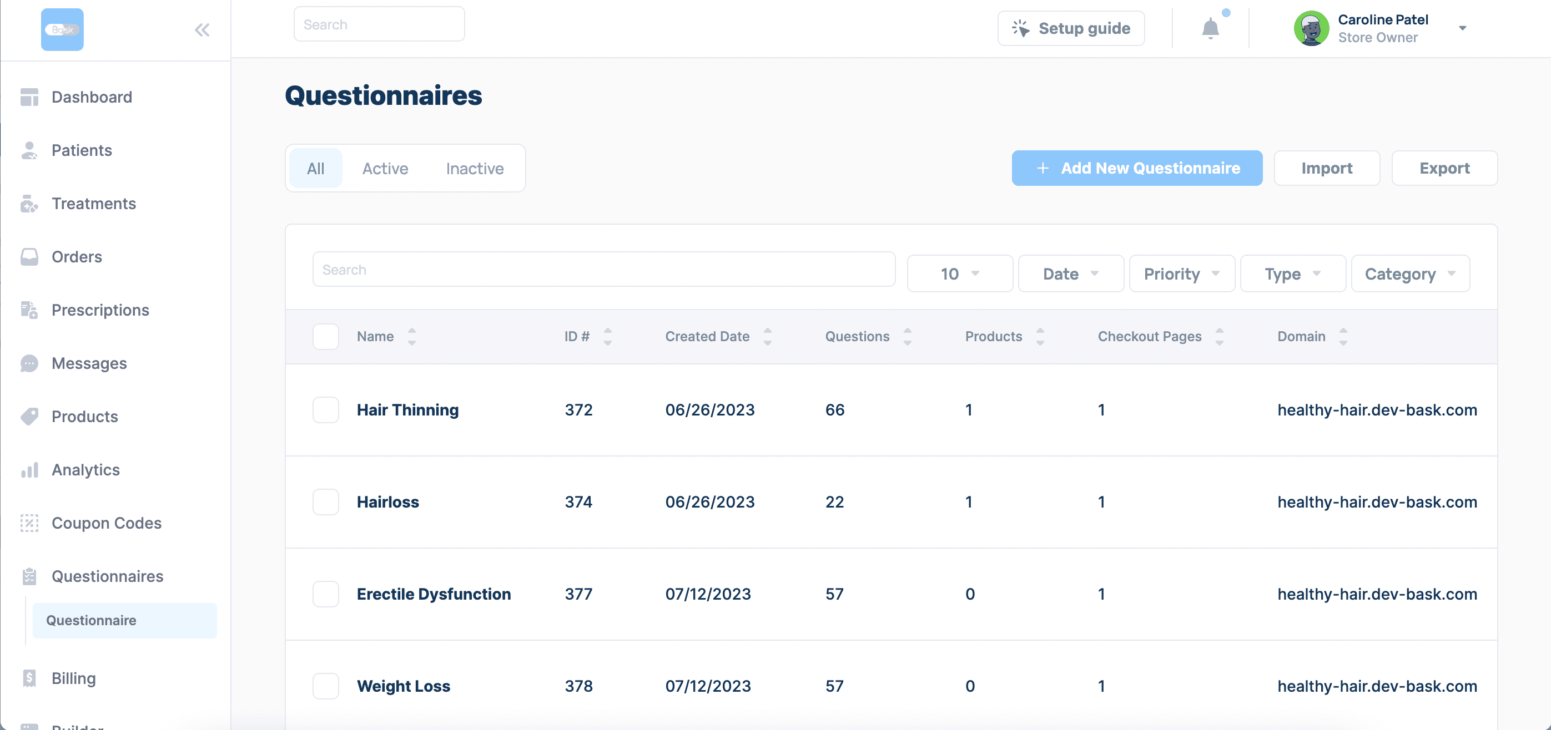
Task: Click the Treatments sidebar icon
Action: click(29, 204)
